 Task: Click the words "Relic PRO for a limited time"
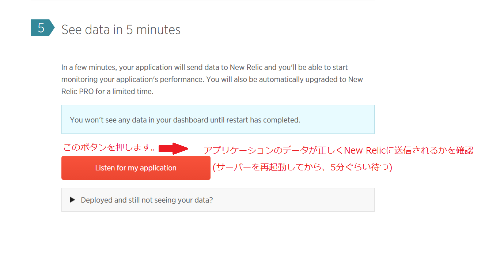coord(107,91)
